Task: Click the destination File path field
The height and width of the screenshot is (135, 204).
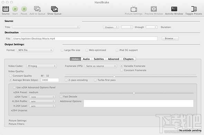Action: click(85, 39)
